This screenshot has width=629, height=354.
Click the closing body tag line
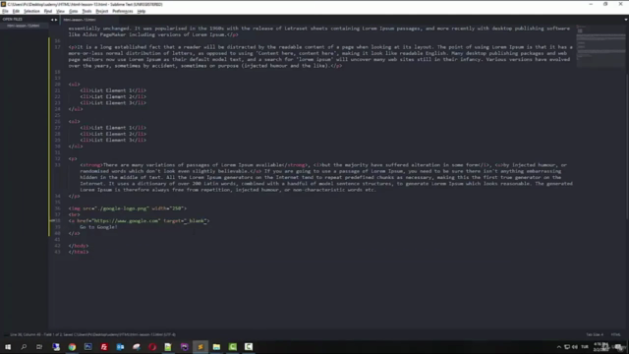[79, 246]
